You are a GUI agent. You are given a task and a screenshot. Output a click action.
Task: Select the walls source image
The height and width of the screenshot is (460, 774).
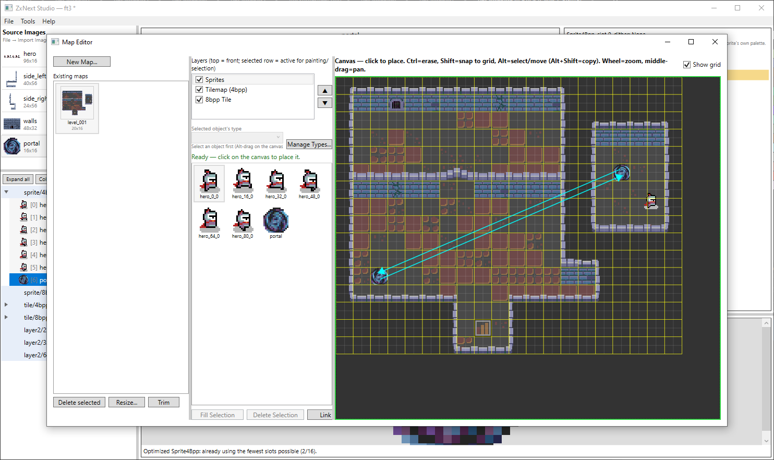coord(24,124)
